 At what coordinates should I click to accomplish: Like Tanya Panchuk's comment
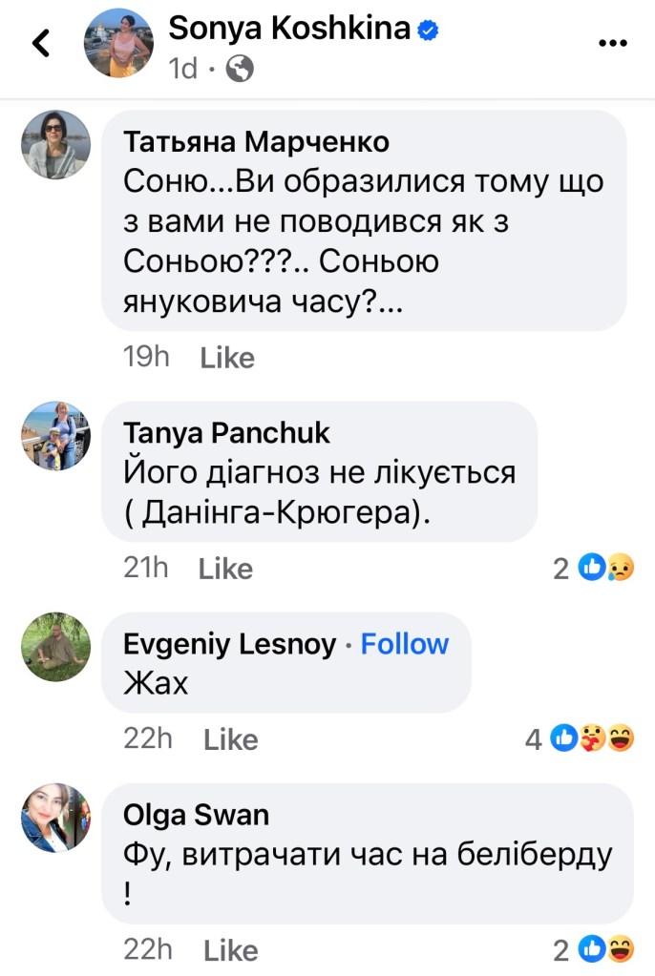coord(225,569)
